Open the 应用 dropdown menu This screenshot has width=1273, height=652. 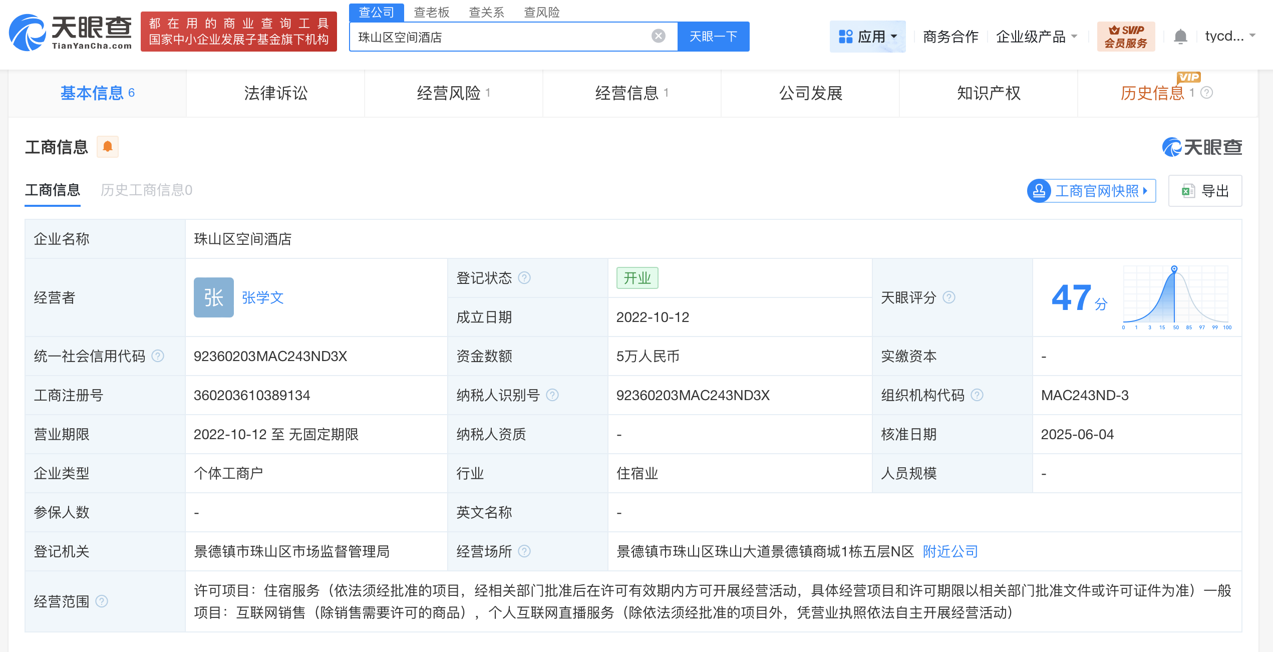(x=868, y=37)
